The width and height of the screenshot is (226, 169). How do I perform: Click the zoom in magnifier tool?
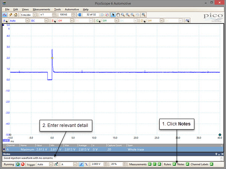pyautogui.click(x=128, y=15)
